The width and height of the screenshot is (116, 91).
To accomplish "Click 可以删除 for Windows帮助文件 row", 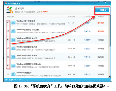I will pyautogui.click(x=101, y=74).
